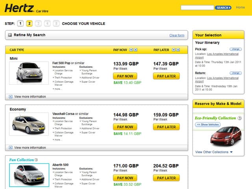252x189 pixels.
Task: Click Pay Now for Fiat 500 Pop
Action: click(125, 76)
